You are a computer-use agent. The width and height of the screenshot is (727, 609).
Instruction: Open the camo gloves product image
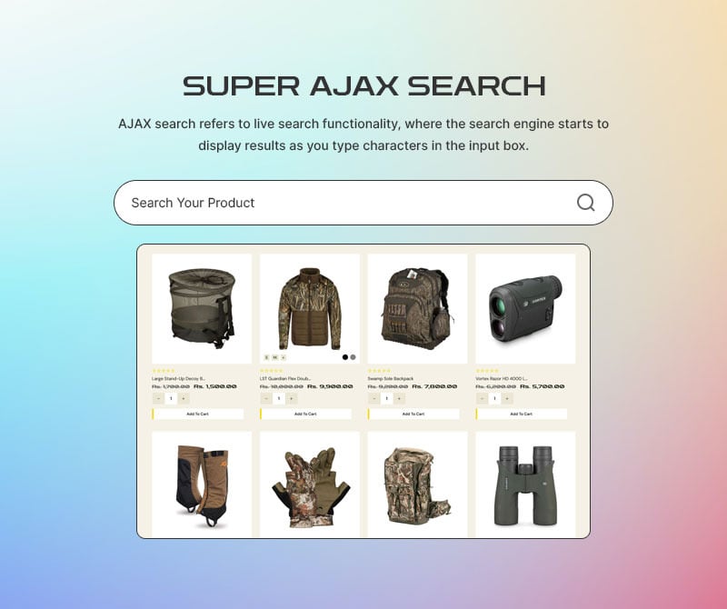[x=310, y=484]
